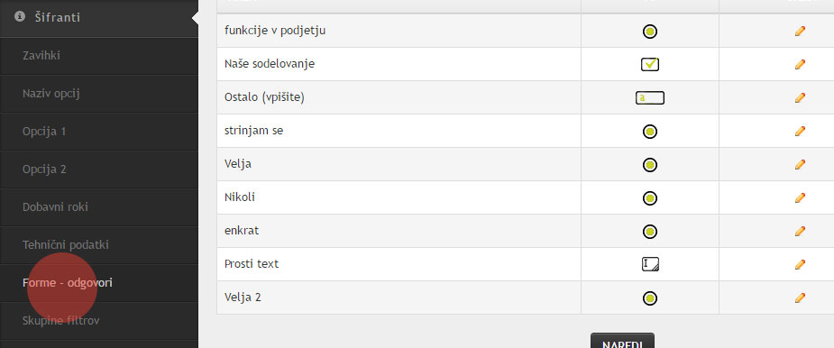Edit the 'Prosti text' entry pencil icon

tap(800, 264)
